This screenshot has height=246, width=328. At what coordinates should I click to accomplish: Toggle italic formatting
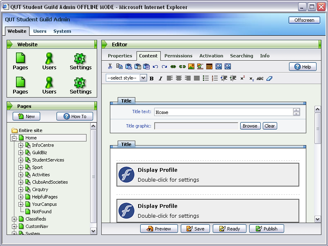[160, 78]
